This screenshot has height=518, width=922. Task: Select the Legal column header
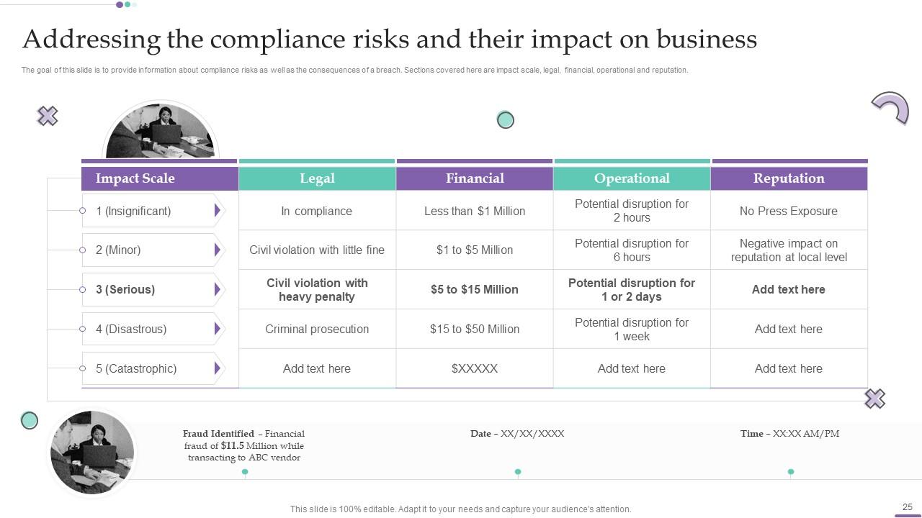(x=317, y=178)
